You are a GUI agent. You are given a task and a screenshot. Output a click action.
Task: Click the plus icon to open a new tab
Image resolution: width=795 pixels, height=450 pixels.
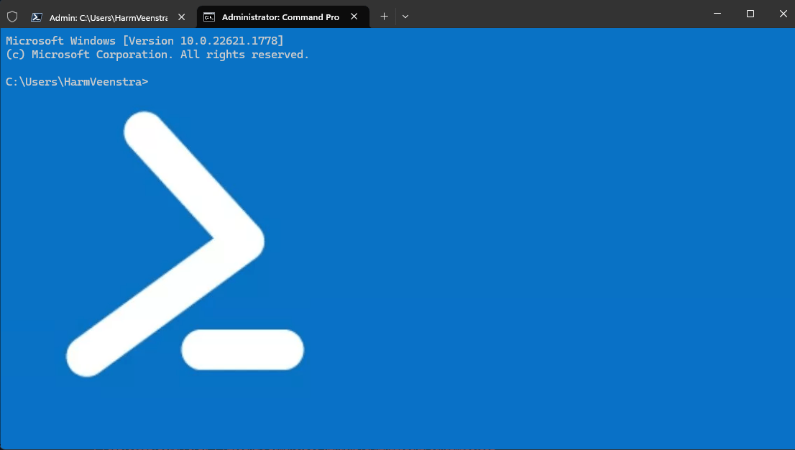(x=384, y=16)
